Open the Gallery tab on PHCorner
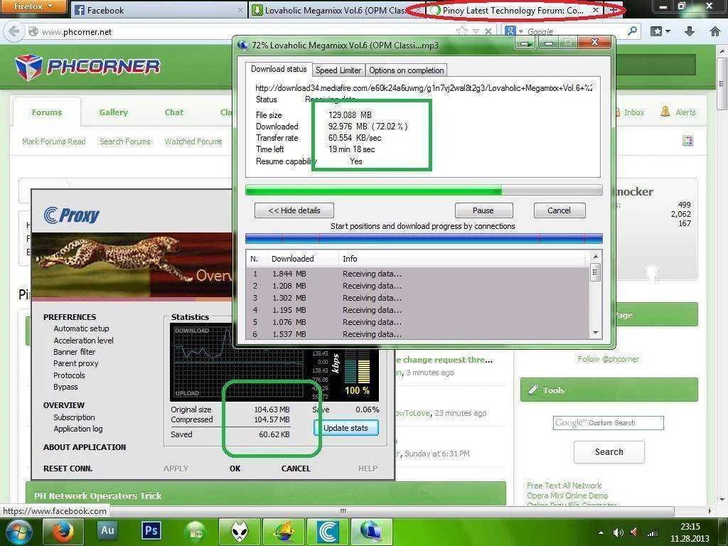The width and height of the screenshot is (728, 546). (113, 112)
